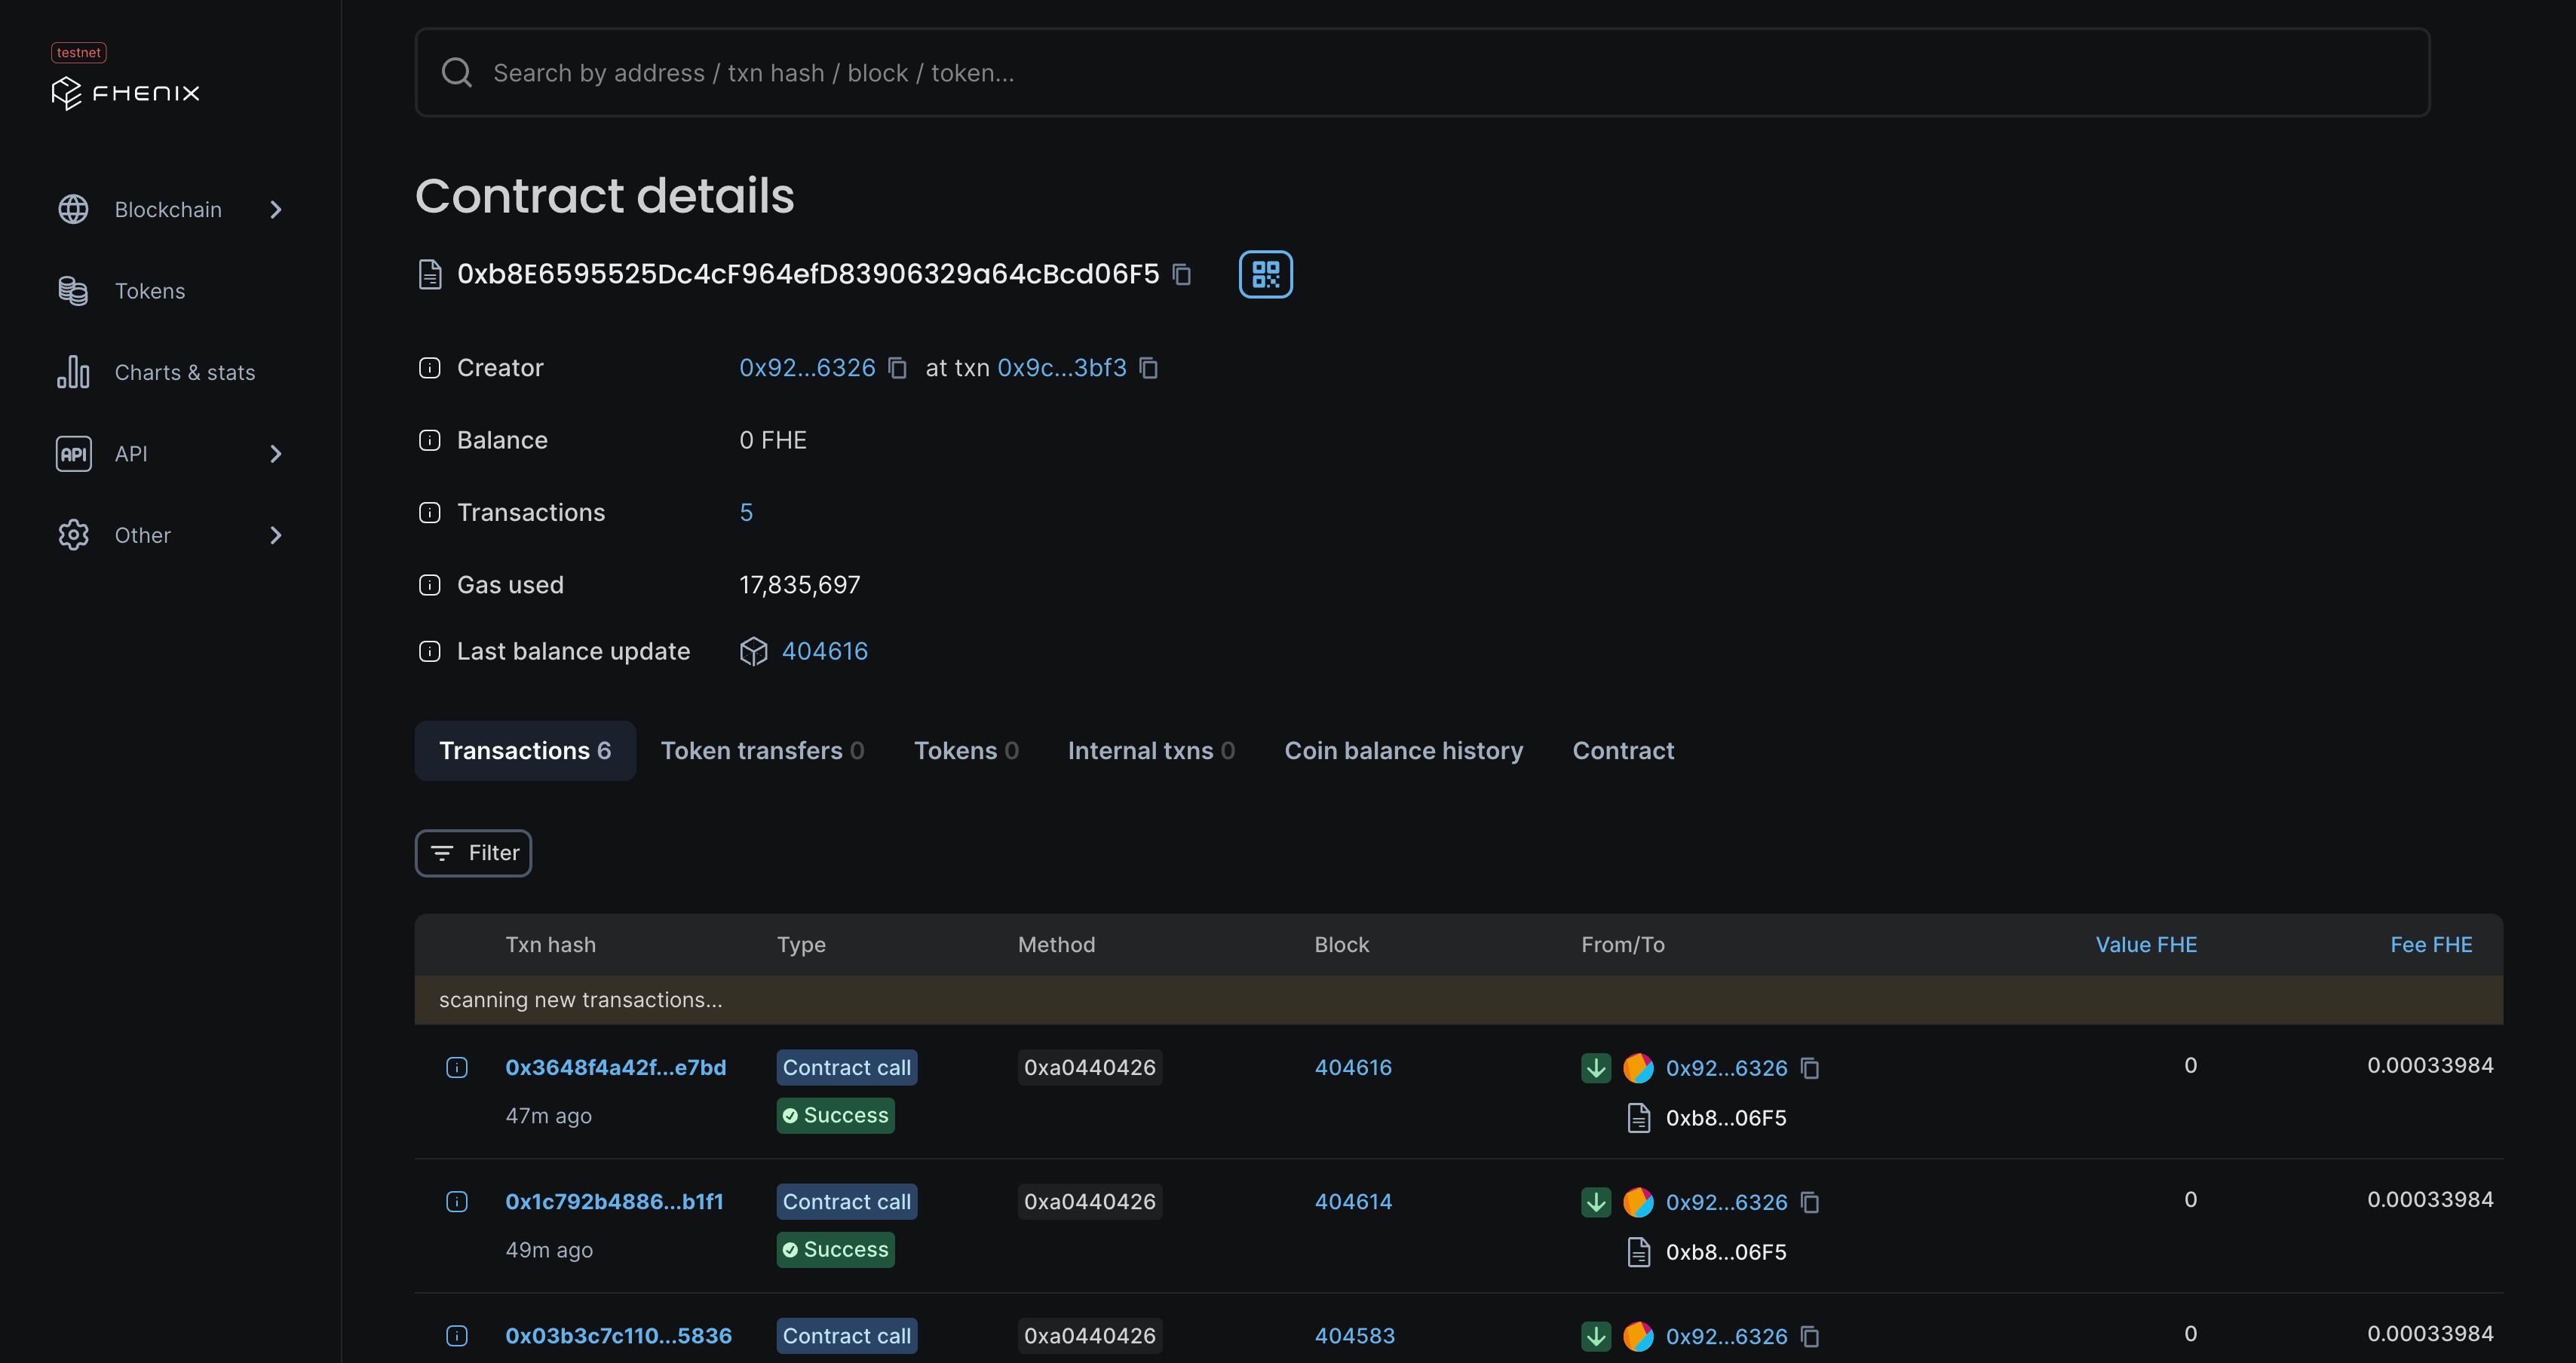Image resolution: width=2576 pixels, height=1363 pixels.
Task: Sort by Value FHE column
Action: point(2146,945)
